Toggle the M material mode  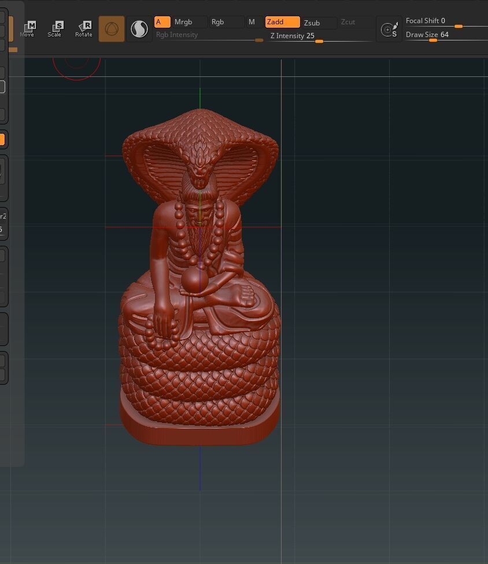coord(253,22)
